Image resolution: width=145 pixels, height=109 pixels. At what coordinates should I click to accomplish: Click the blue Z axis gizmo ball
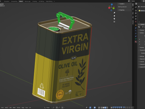coord(112,5)
